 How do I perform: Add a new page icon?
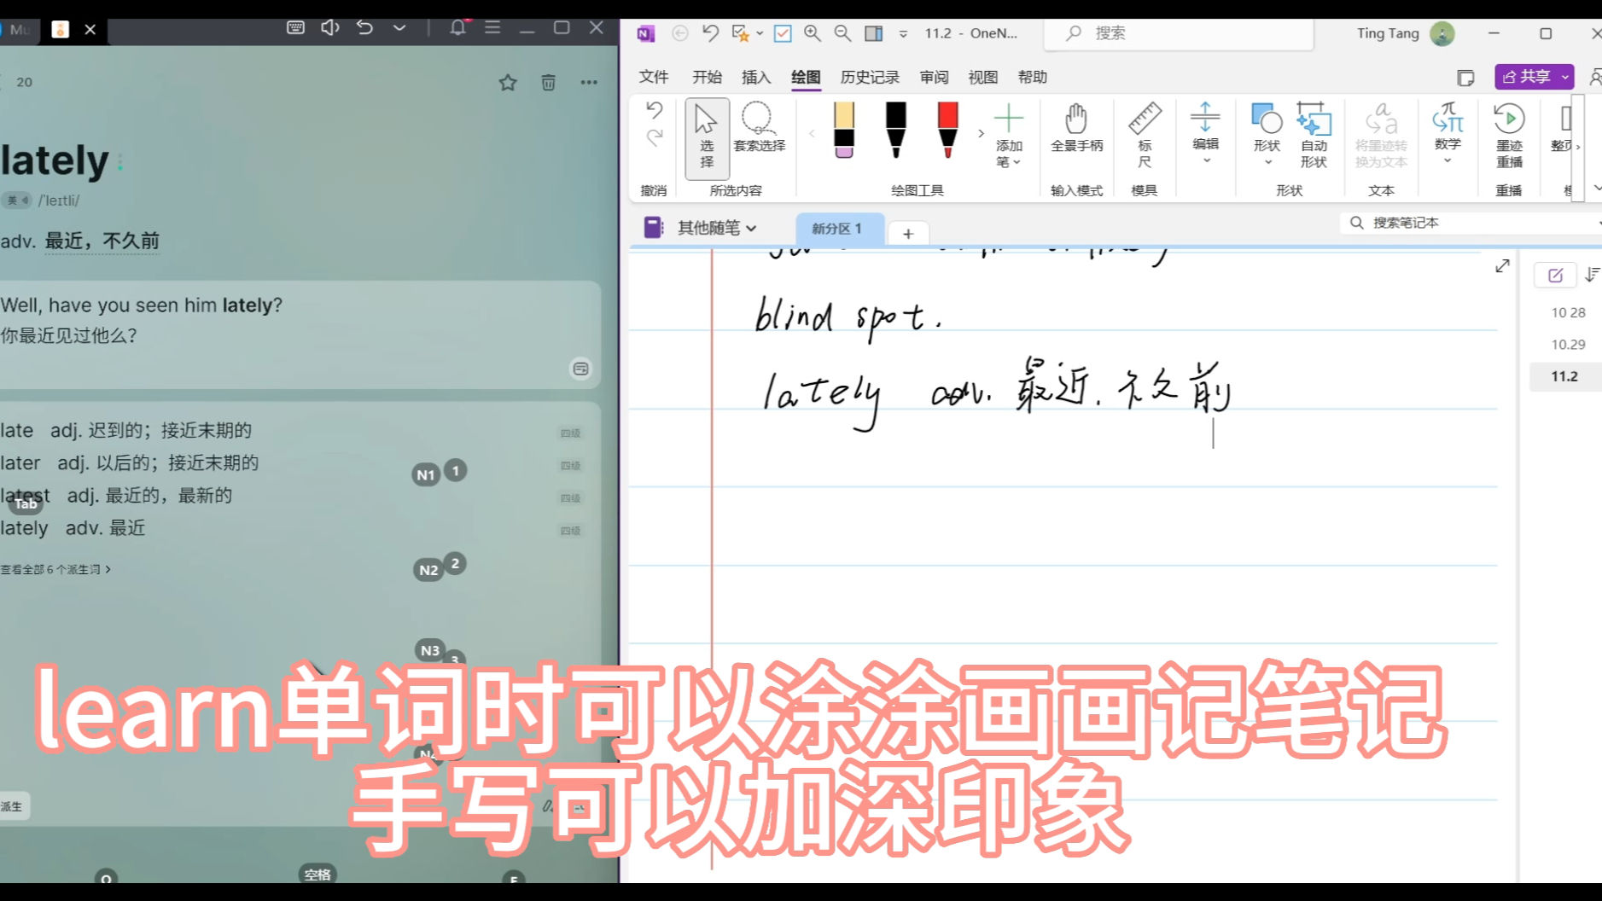pyautogui.click(x=1555, y=275)
